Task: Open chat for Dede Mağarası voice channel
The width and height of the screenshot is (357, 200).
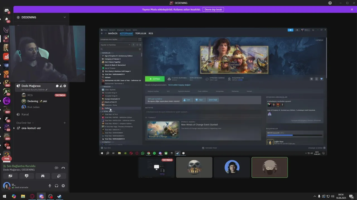Action: tap(57, 86)
